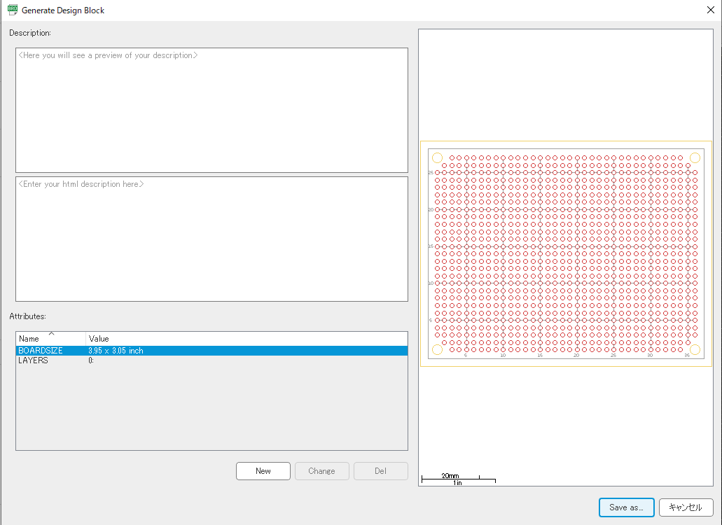Click the Change attribute button
Screen dimensions: 722x525
pos(322,470)
